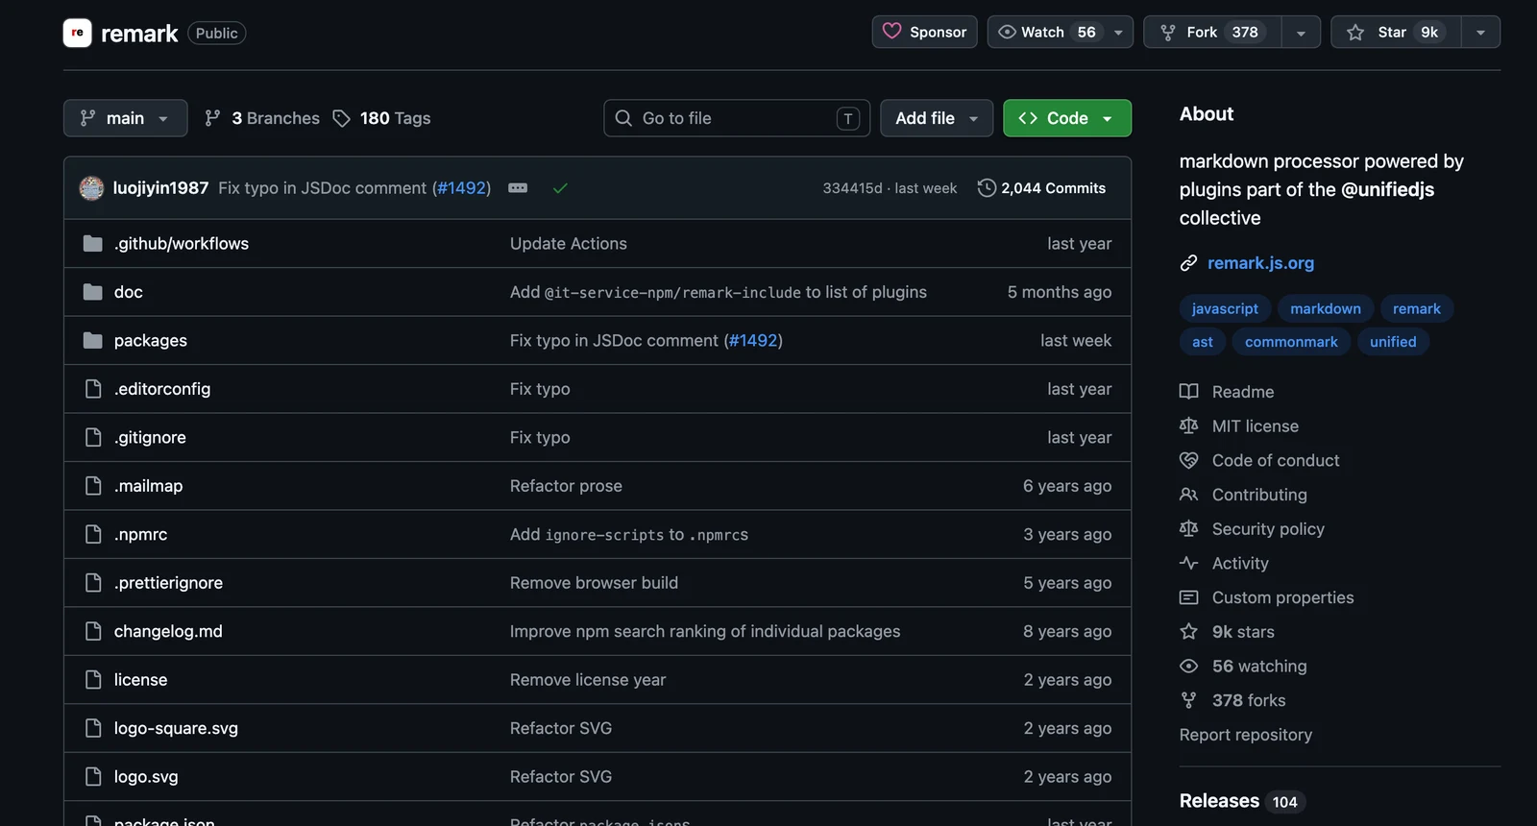Viewport: 1537px width, 826px height.
Task: Select the commonmark topic tag
Action: tap(1291, 342)
